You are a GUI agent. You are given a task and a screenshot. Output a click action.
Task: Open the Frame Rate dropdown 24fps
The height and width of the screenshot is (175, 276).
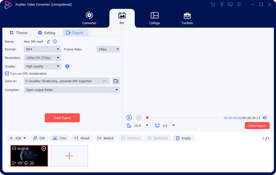(x=108, y=49)
